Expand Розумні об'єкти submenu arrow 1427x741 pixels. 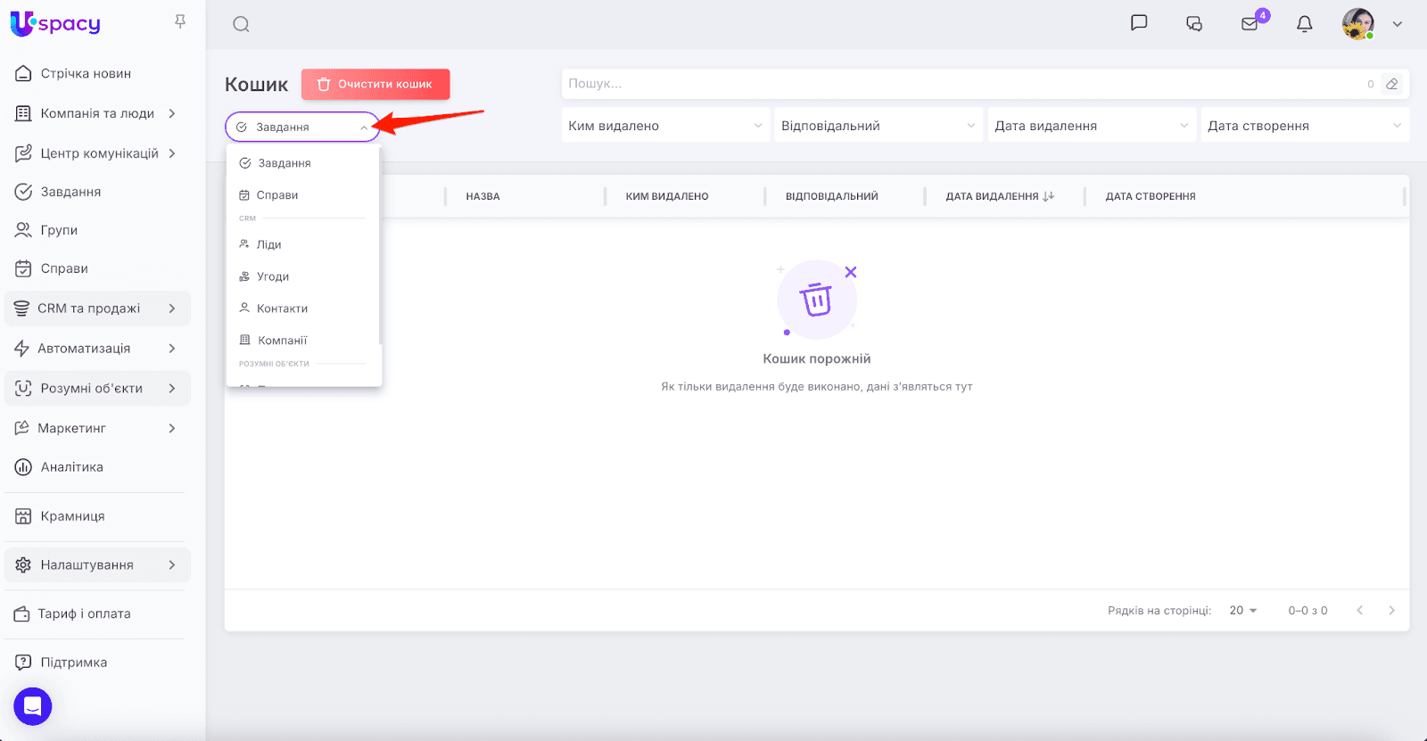[172, 389]
